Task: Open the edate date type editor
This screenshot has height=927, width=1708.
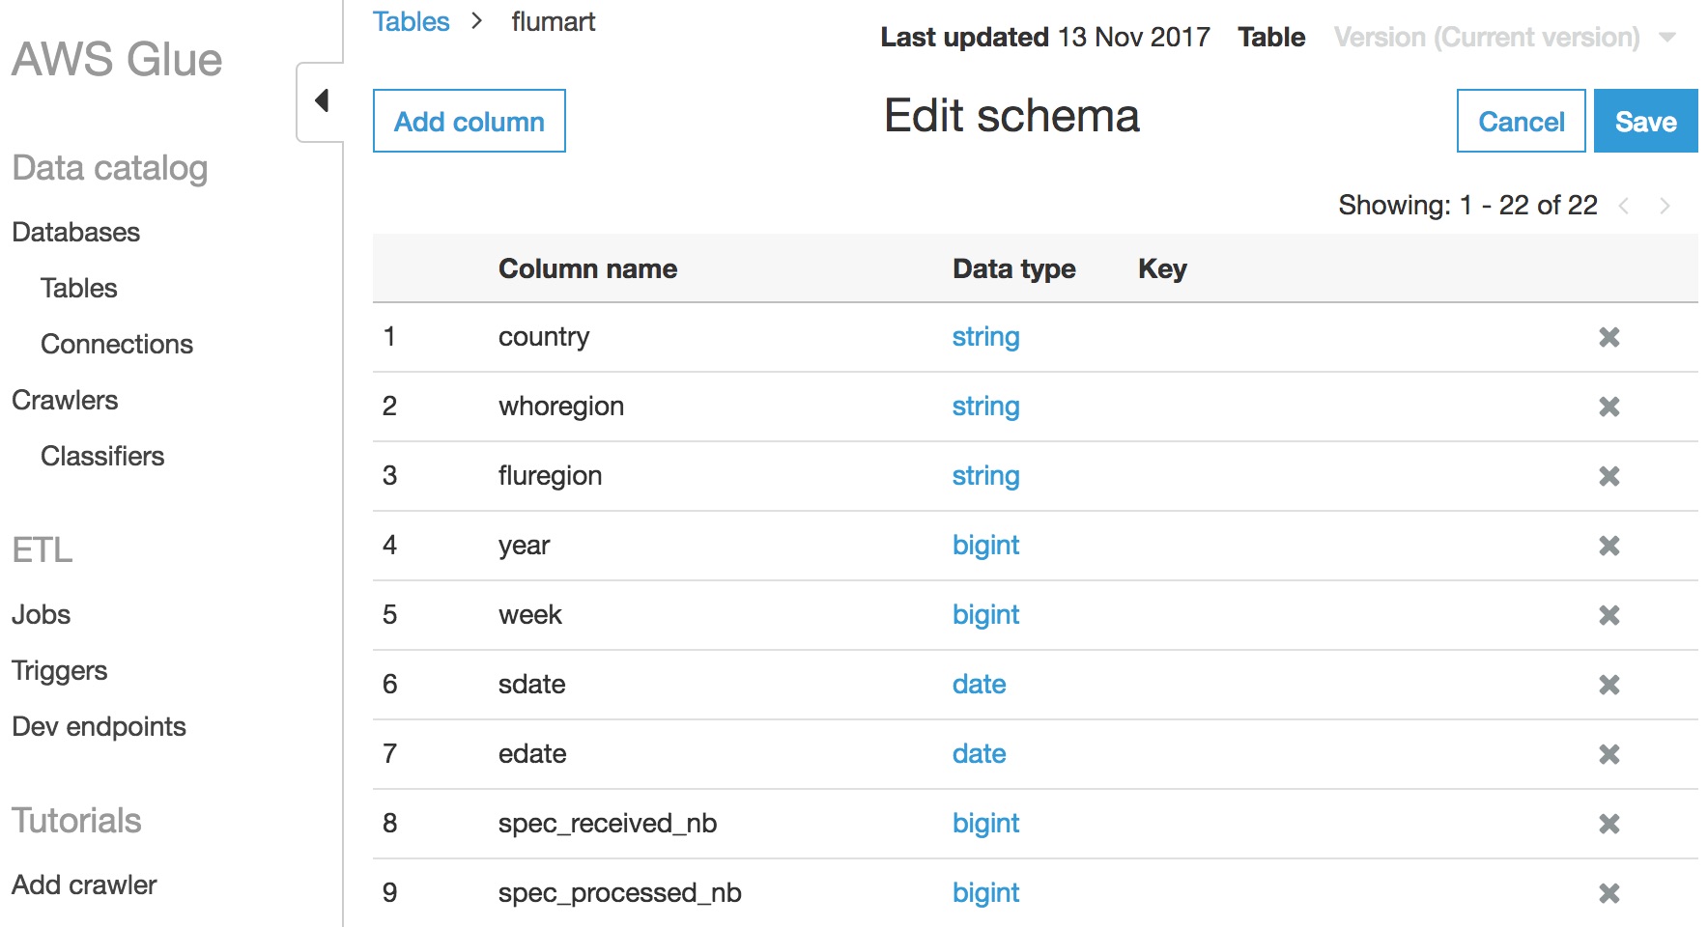Action: pyautogui.click(x=979, y=754)
